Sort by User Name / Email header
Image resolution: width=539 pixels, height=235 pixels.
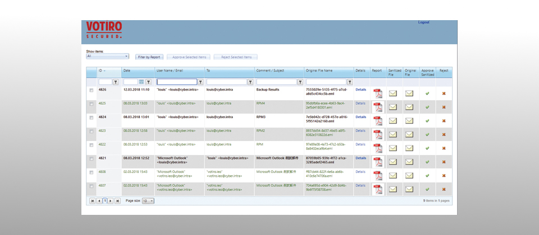pyautogui.click(x=170, y=71)
